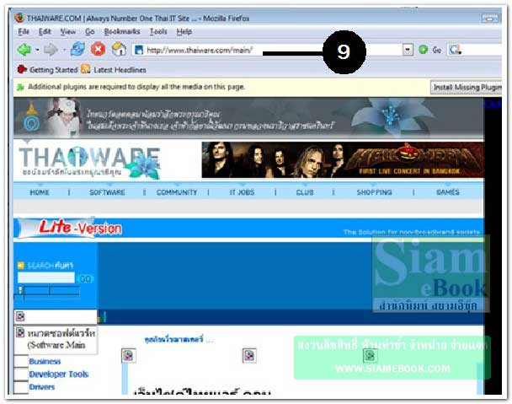This screenshot has height=404, width=512.
Task: Click the top tribute banner image
Action: point(248,118)
